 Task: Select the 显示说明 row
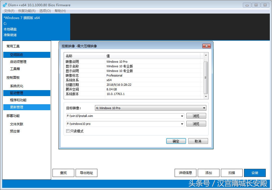[x=134, y=71]
